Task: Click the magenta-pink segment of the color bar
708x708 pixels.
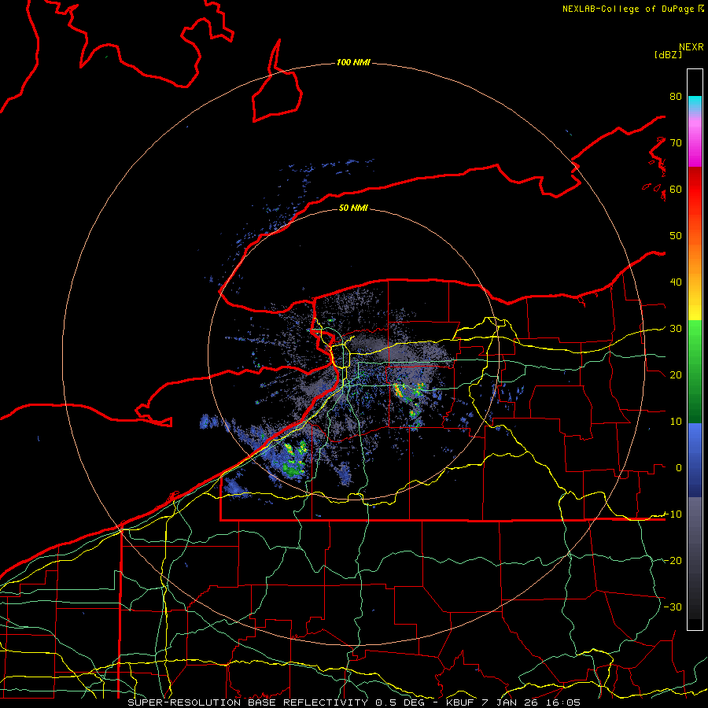Action: [695, 140]
